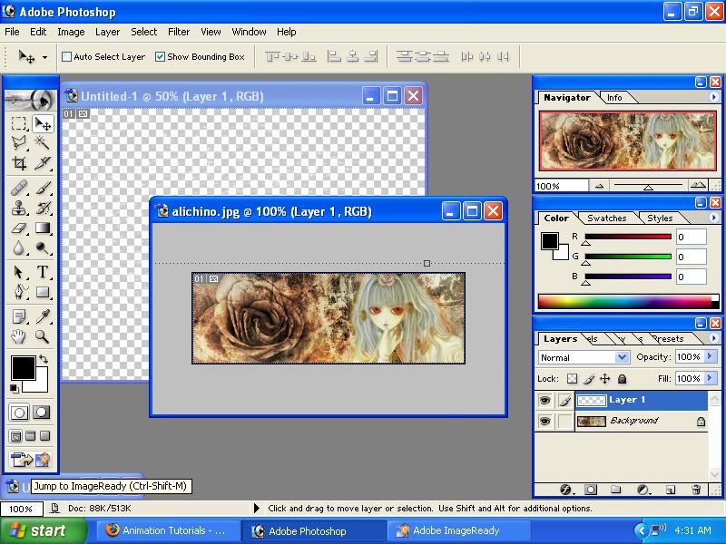726x544 pixels.
Task: Switch to Adobe ImageReady in the taskbar
Action: pyautogui.click(x=457, y=530)
